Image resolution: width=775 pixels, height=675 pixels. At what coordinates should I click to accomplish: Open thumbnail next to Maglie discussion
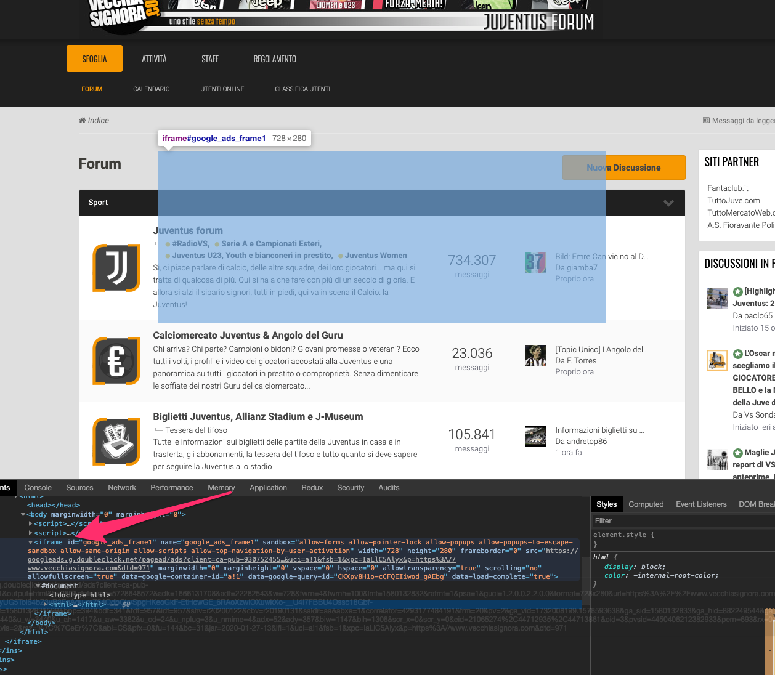[717, 459]
